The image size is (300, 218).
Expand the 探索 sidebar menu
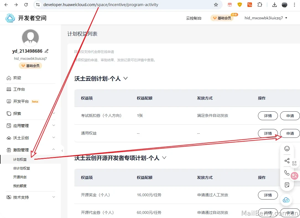click(x=31, y=114)
